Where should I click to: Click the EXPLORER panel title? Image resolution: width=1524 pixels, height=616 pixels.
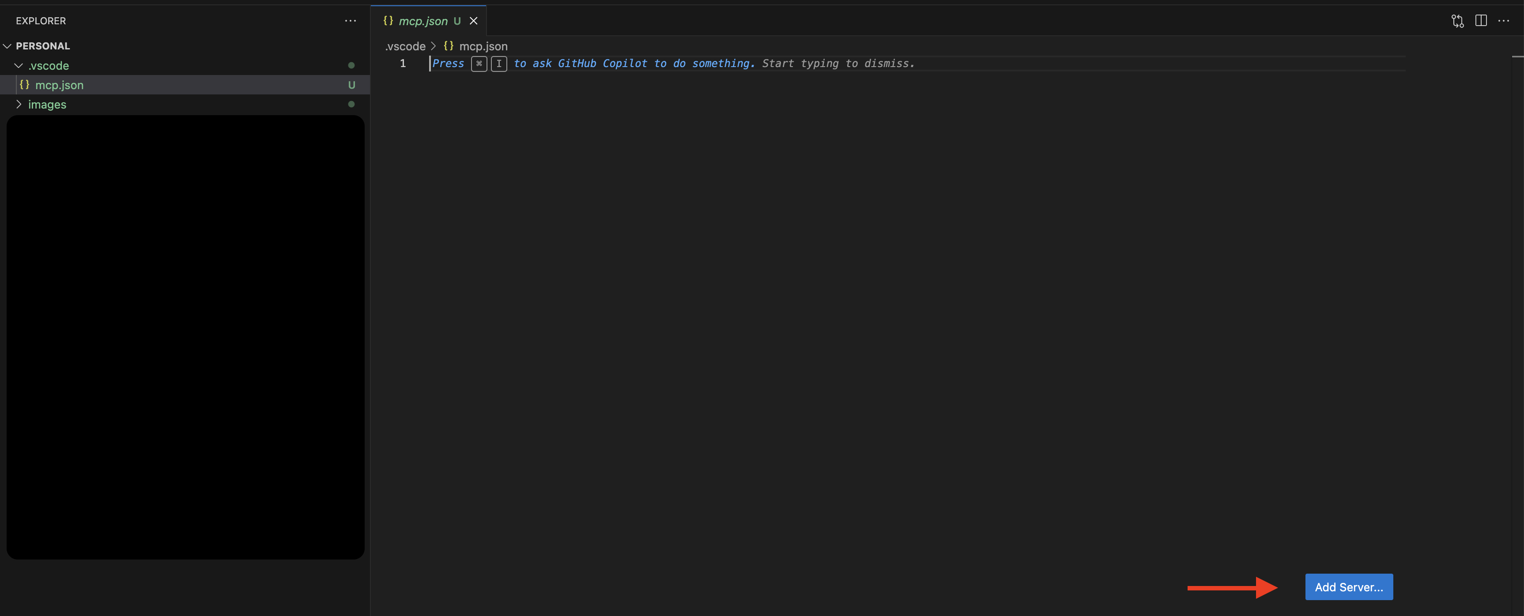point(41,21)
